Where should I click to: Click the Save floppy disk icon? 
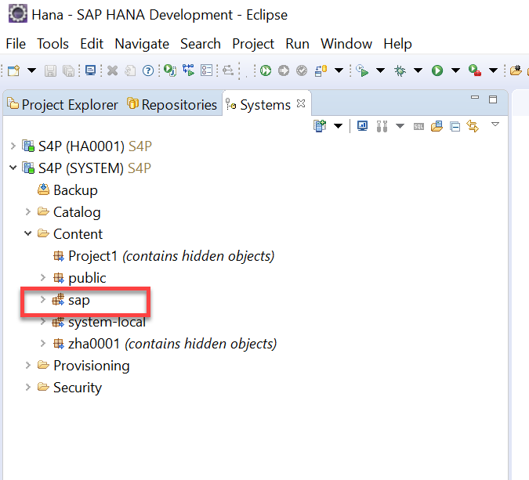[50, 70]
